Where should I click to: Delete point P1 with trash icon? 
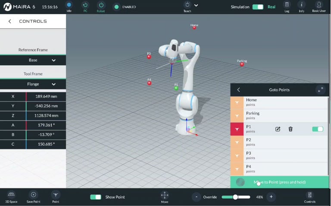point(290,129)
